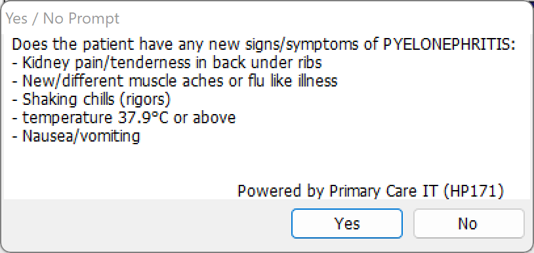Click the temperature symptom line
This screenshot has width=534, height=253.
pyautogui.click(x=123, y=118)
